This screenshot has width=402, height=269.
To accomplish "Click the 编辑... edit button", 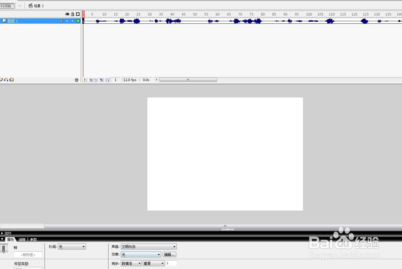I will 169,255.
